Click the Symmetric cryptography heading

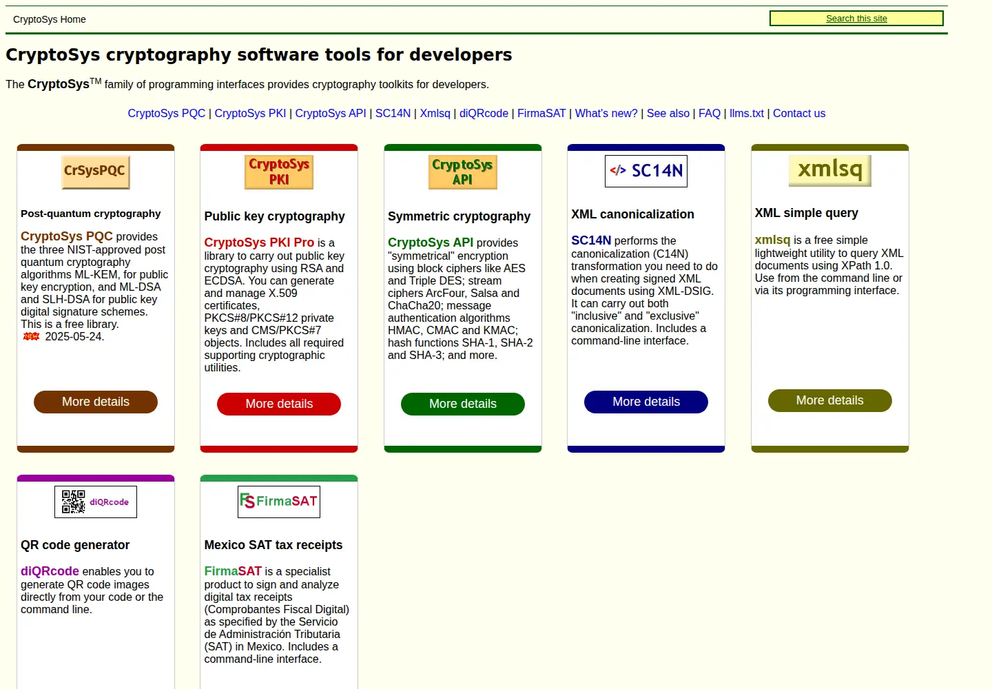click(x=459, y=216)
